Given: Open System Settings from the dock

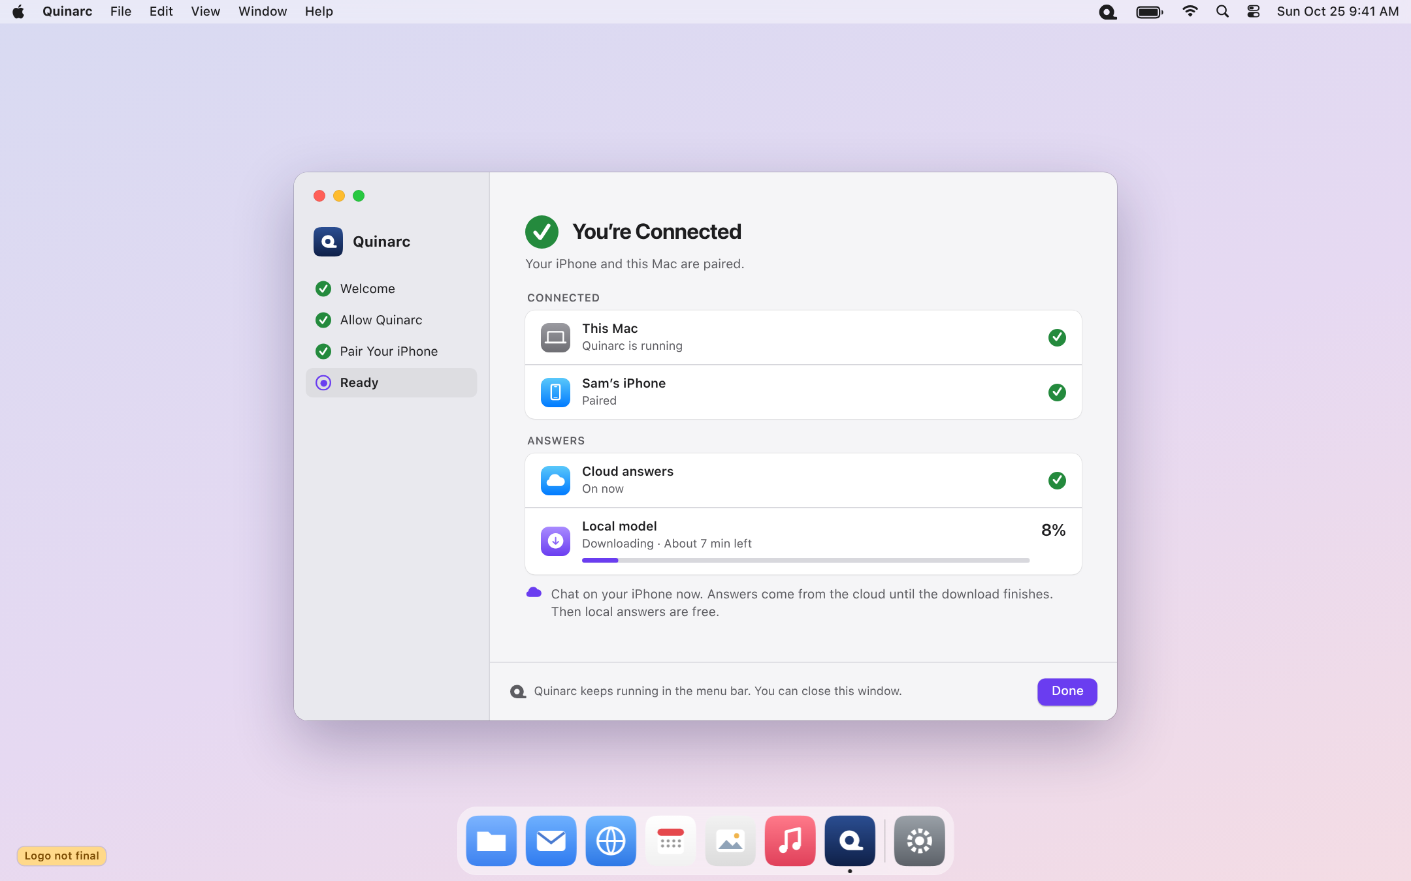Looking at the screenshot, I should click(x=919, y=841).
